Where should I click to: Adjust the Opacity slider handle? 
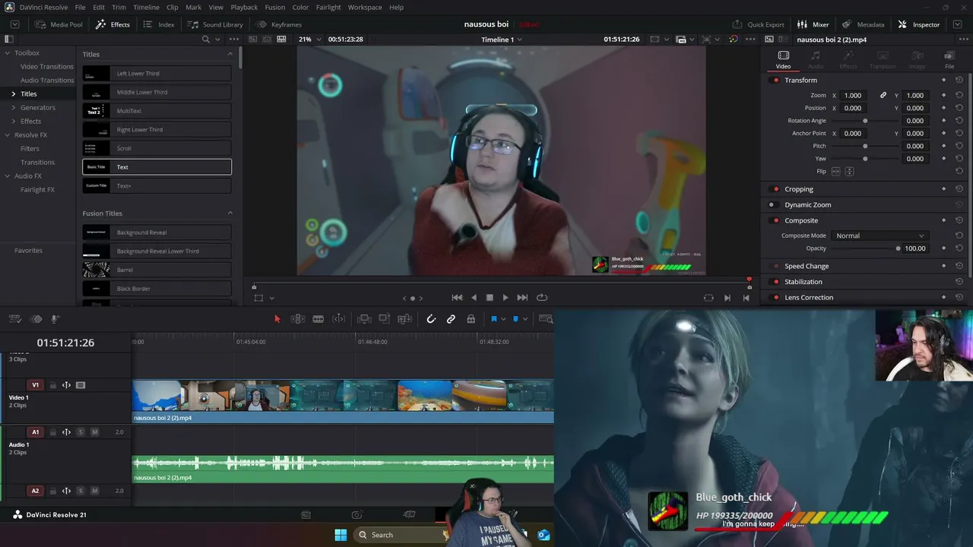point(898,248)
